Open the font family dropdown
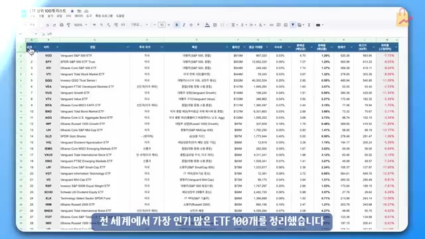 point(139,25)
